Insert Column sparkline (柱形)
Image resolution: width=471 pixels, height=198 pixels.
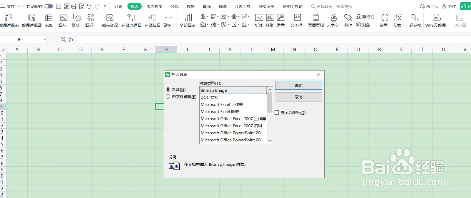click(x=270, y=21)
